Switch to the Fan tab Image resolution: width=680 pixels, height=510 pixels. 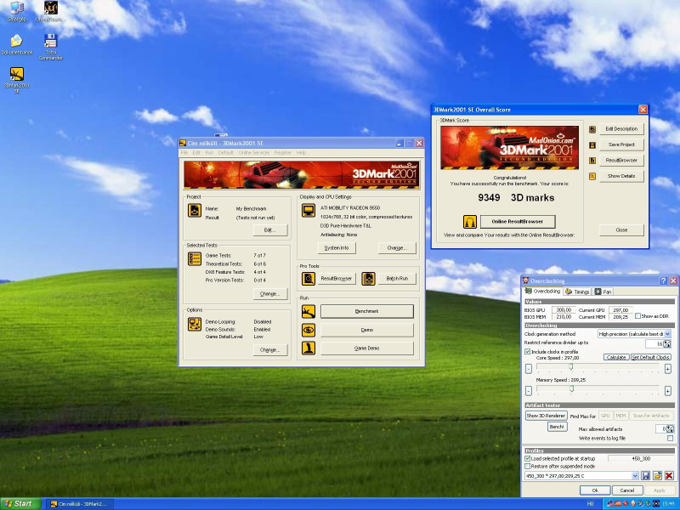pos(603,292)
